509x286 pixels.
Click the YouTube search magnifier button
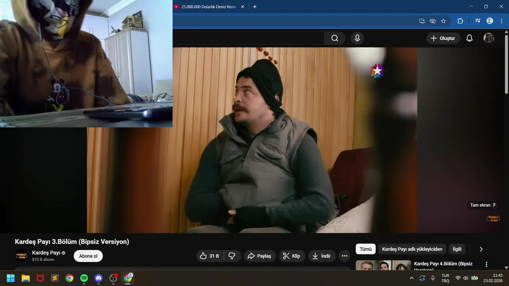(335, 38)
